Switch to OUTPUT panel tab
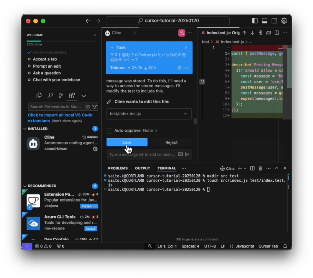The width and height of the screenshot is (313, 278). pyautogui.click(x=142, y=168)
